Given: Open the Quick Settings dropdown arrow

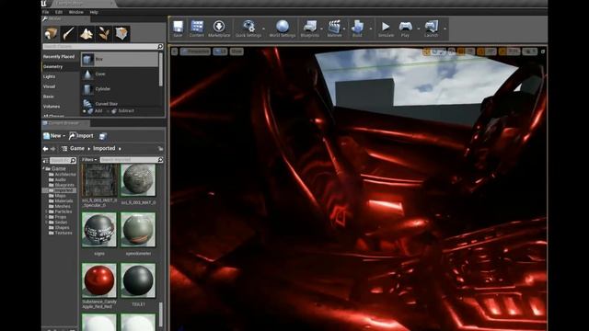Looking at the screenshot, I should 264,29.
